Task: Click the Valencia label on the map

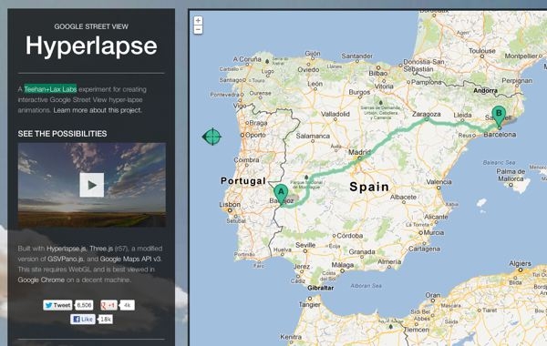Action: coord(439,181)
